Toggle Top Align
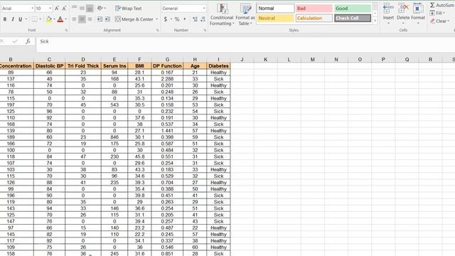The height and width of the screenshot is (256, 455). [x=74, y=9]
